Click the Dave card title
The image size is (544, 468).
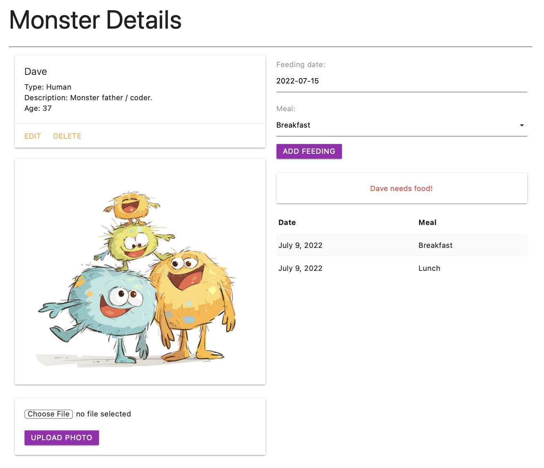click(35, 71)
